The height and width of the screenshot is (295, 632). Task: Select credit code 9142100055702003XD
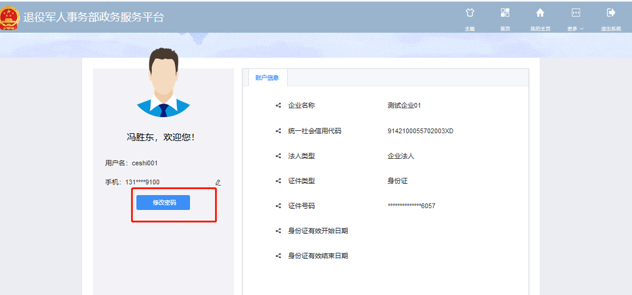coord(421,131)
